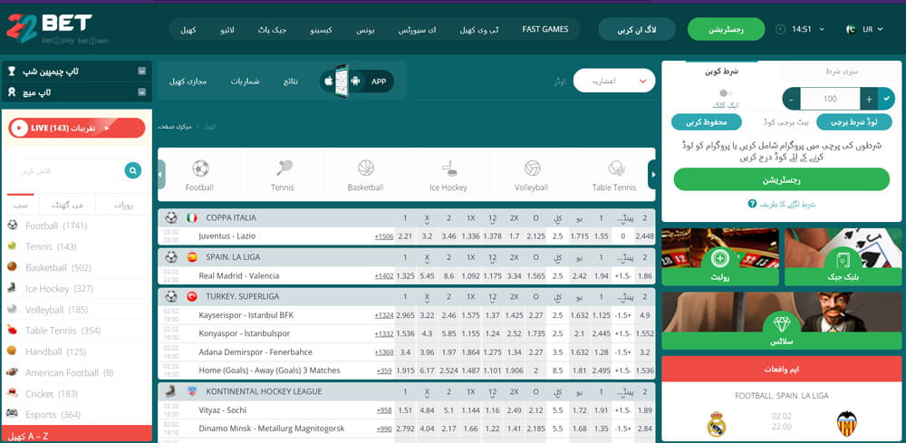Viewport: 906px width, 443px height.
Task: Click the Pakistan flag language icon
Action: coord(851,29)
